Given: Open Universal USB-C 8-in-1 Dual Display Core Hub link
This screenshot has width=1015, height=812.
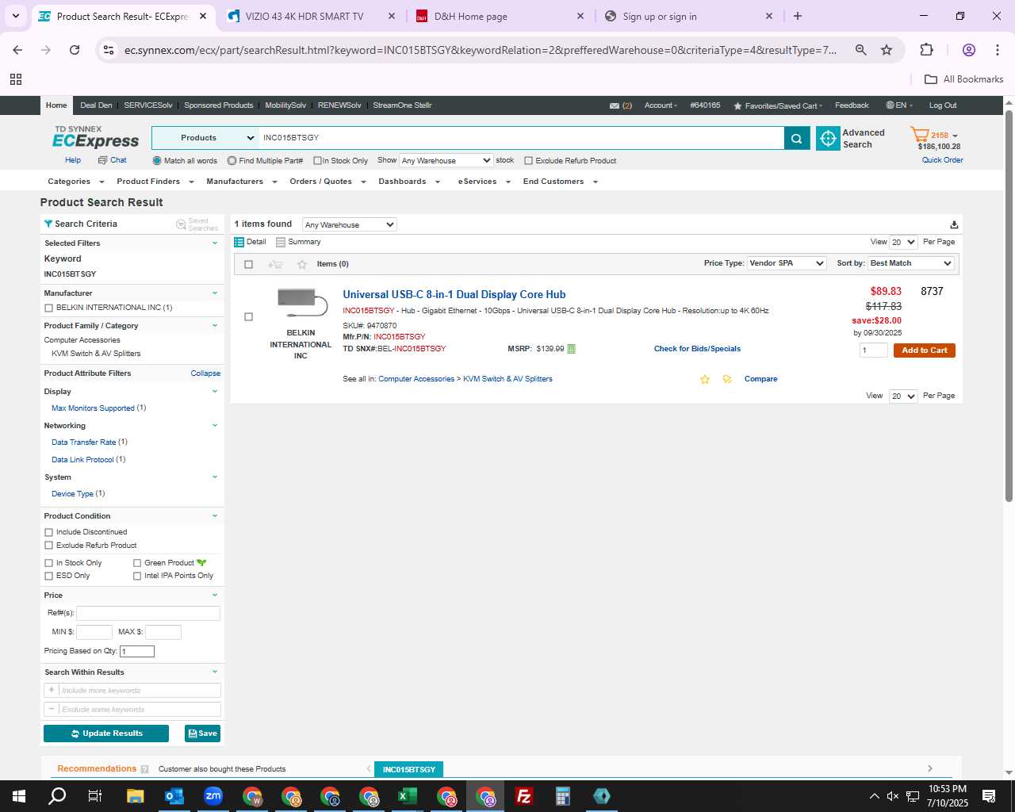Looking at the screenshot, I should (x=454, y=295).
